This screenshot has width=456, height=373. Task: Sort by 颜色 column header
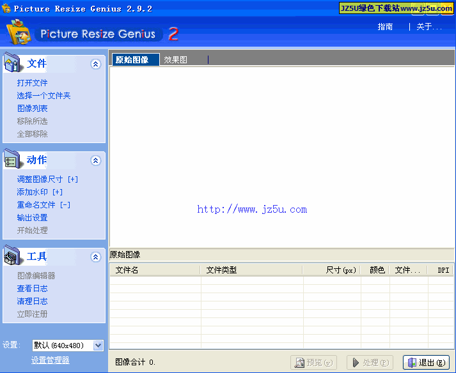[x=375, y=270]
